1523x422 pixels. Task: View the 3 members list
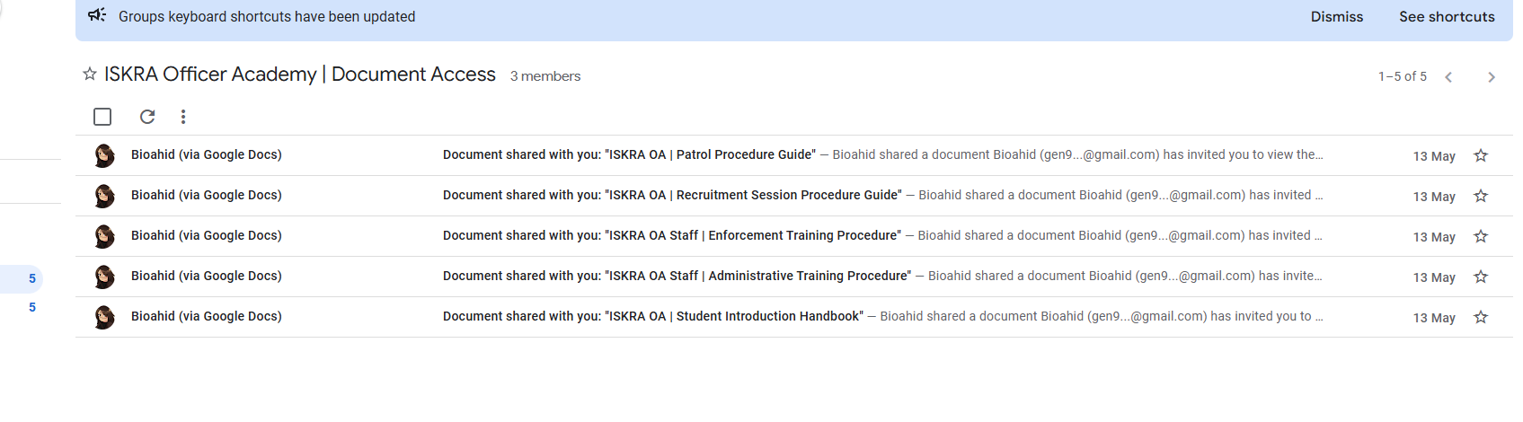click(x=545, y=76)
